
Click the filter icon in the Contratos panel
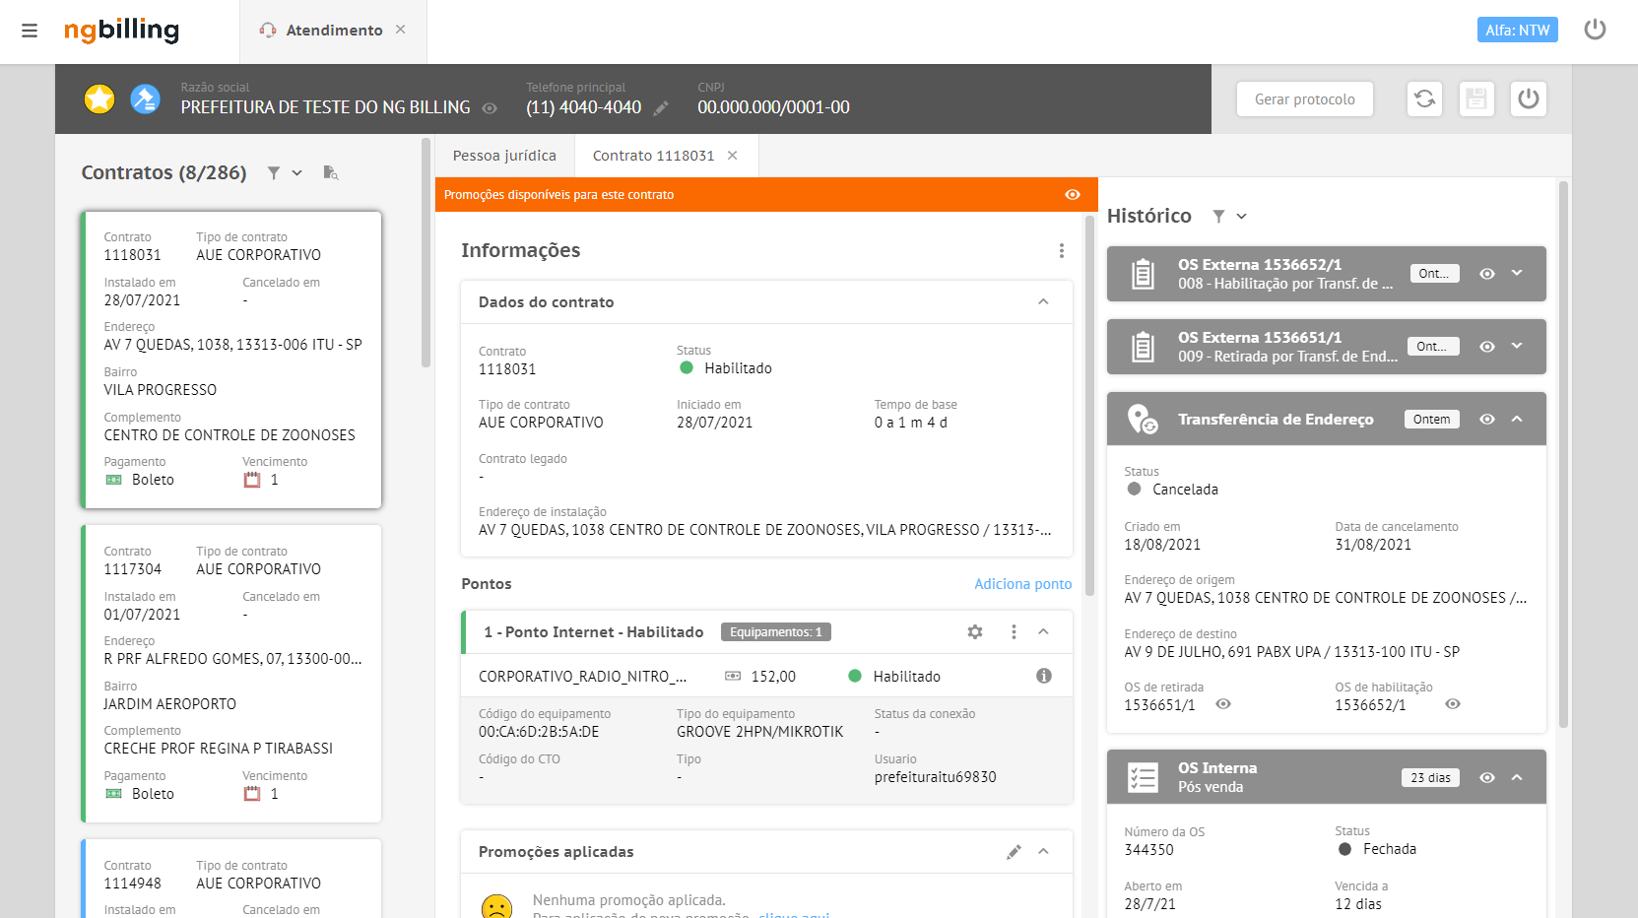273,172
